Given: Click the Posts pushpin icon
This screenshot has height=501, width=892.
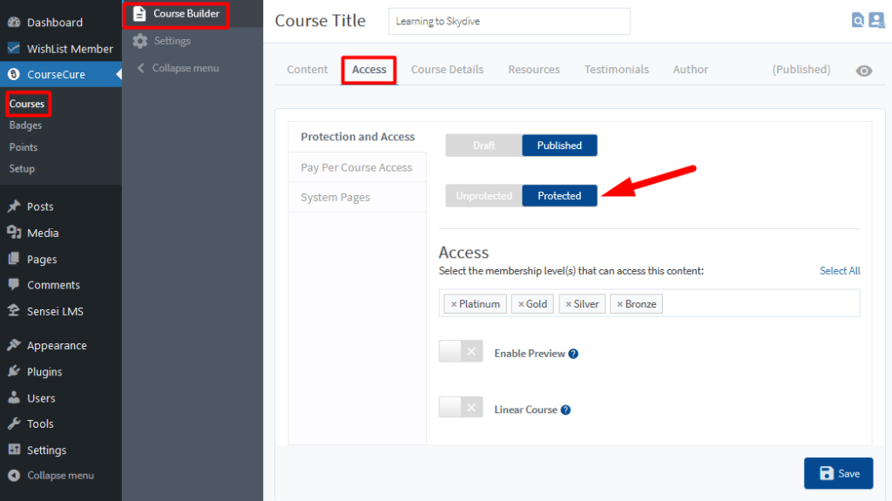Looking at the screenshot, I should coord(14,206).
